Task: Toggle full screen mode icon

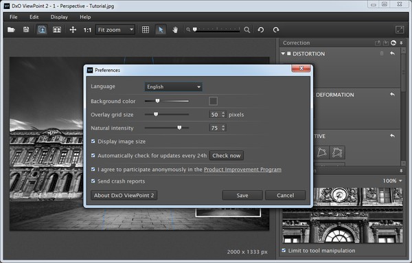Action: pos(400,30)
